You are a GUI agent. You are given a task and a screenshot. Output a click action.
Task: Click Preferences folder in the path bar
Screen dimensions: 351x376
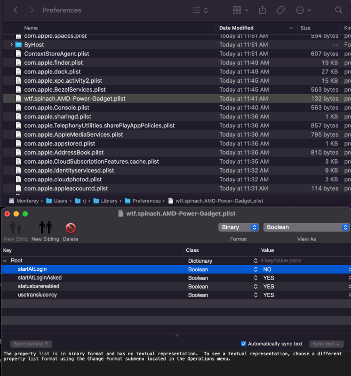[143, 201]
